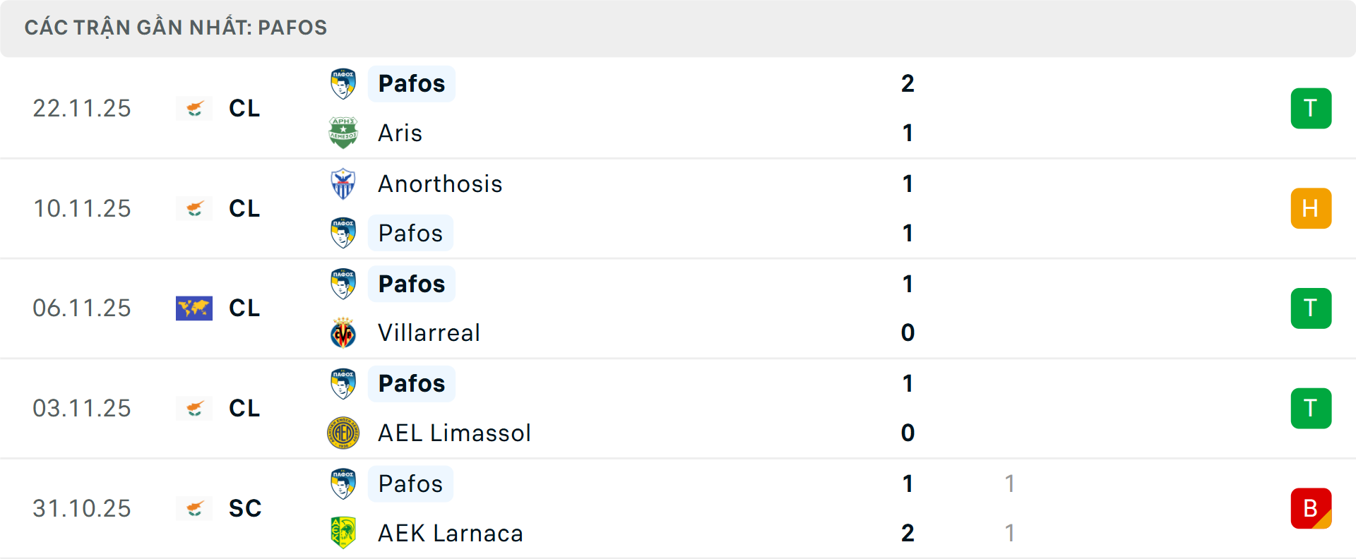Click the green T badge for 22.11.25
Viewport: 1356px width, 559px height.
click(x=1311, y=108)
